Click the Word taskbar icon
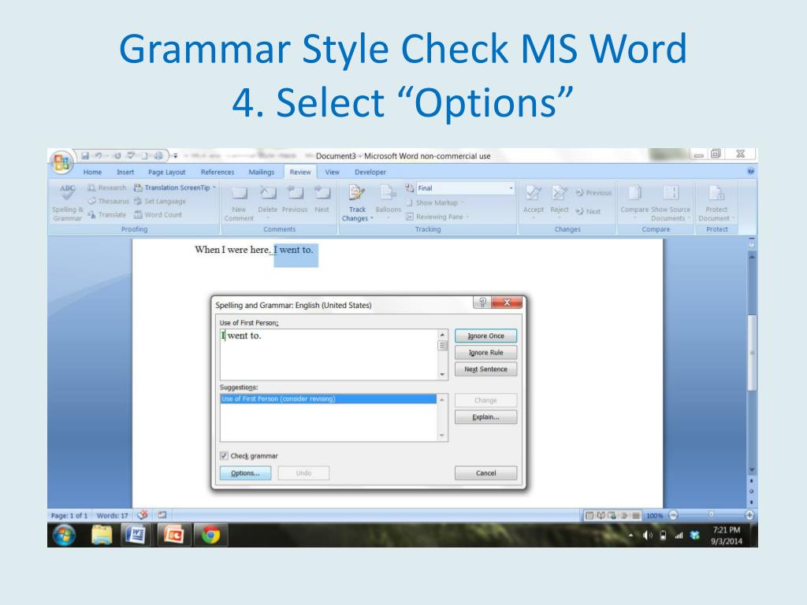Screen dimensions: 807x605 (136, 535)
